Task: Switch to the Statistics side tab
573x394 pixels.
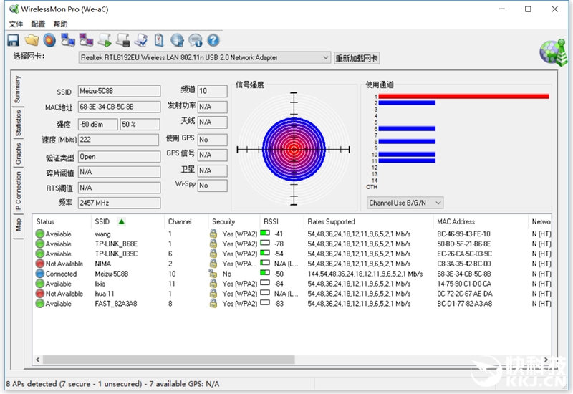Action: click(x=18, y=123)
